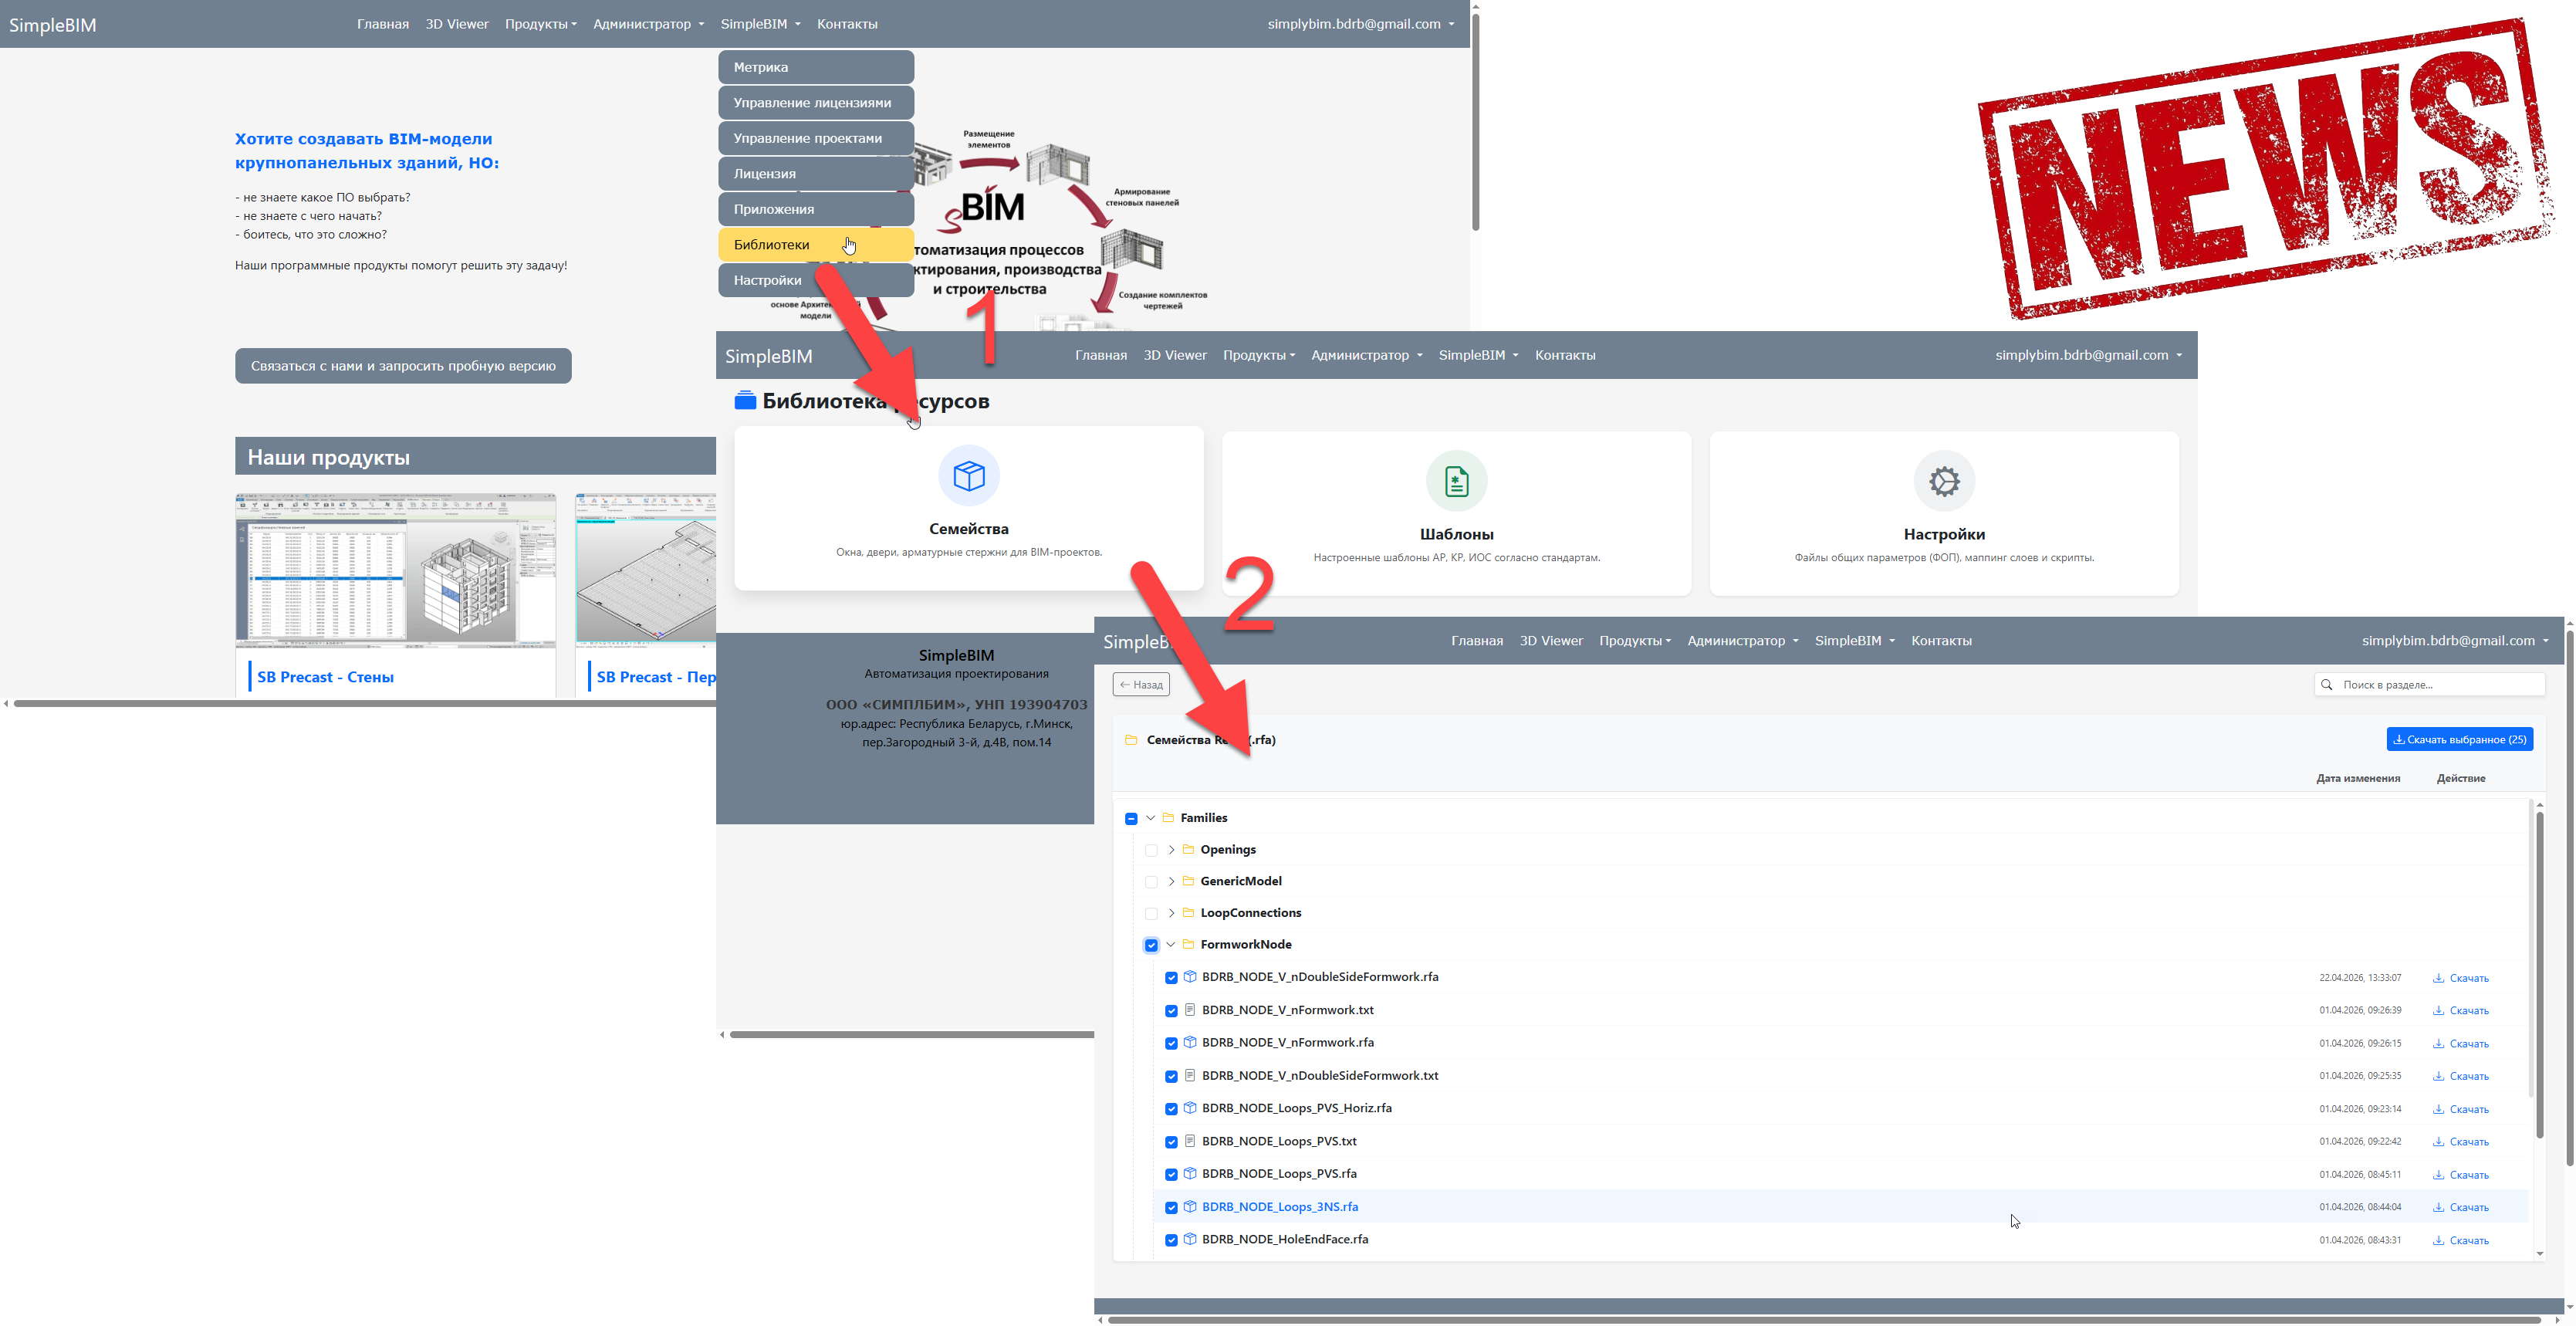Viewport: 2576px width, 1326px height.
Task: Click Скачать выбранное (25) button
Action: click(x=2460, y=740)
